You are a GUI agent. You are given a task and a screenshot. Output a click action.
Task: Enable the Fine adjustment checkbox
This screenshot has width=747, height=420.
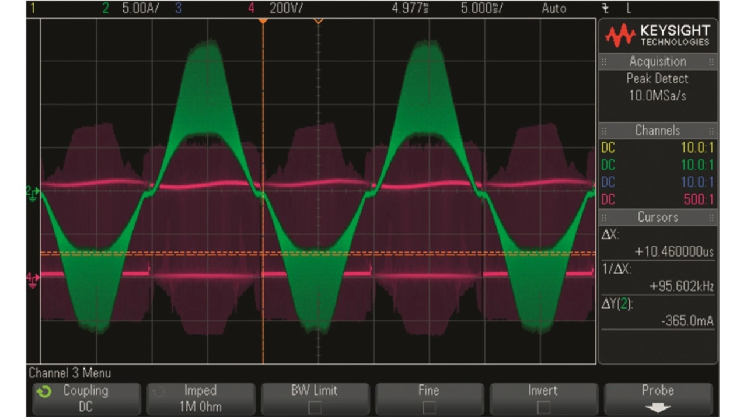point(429,407)
